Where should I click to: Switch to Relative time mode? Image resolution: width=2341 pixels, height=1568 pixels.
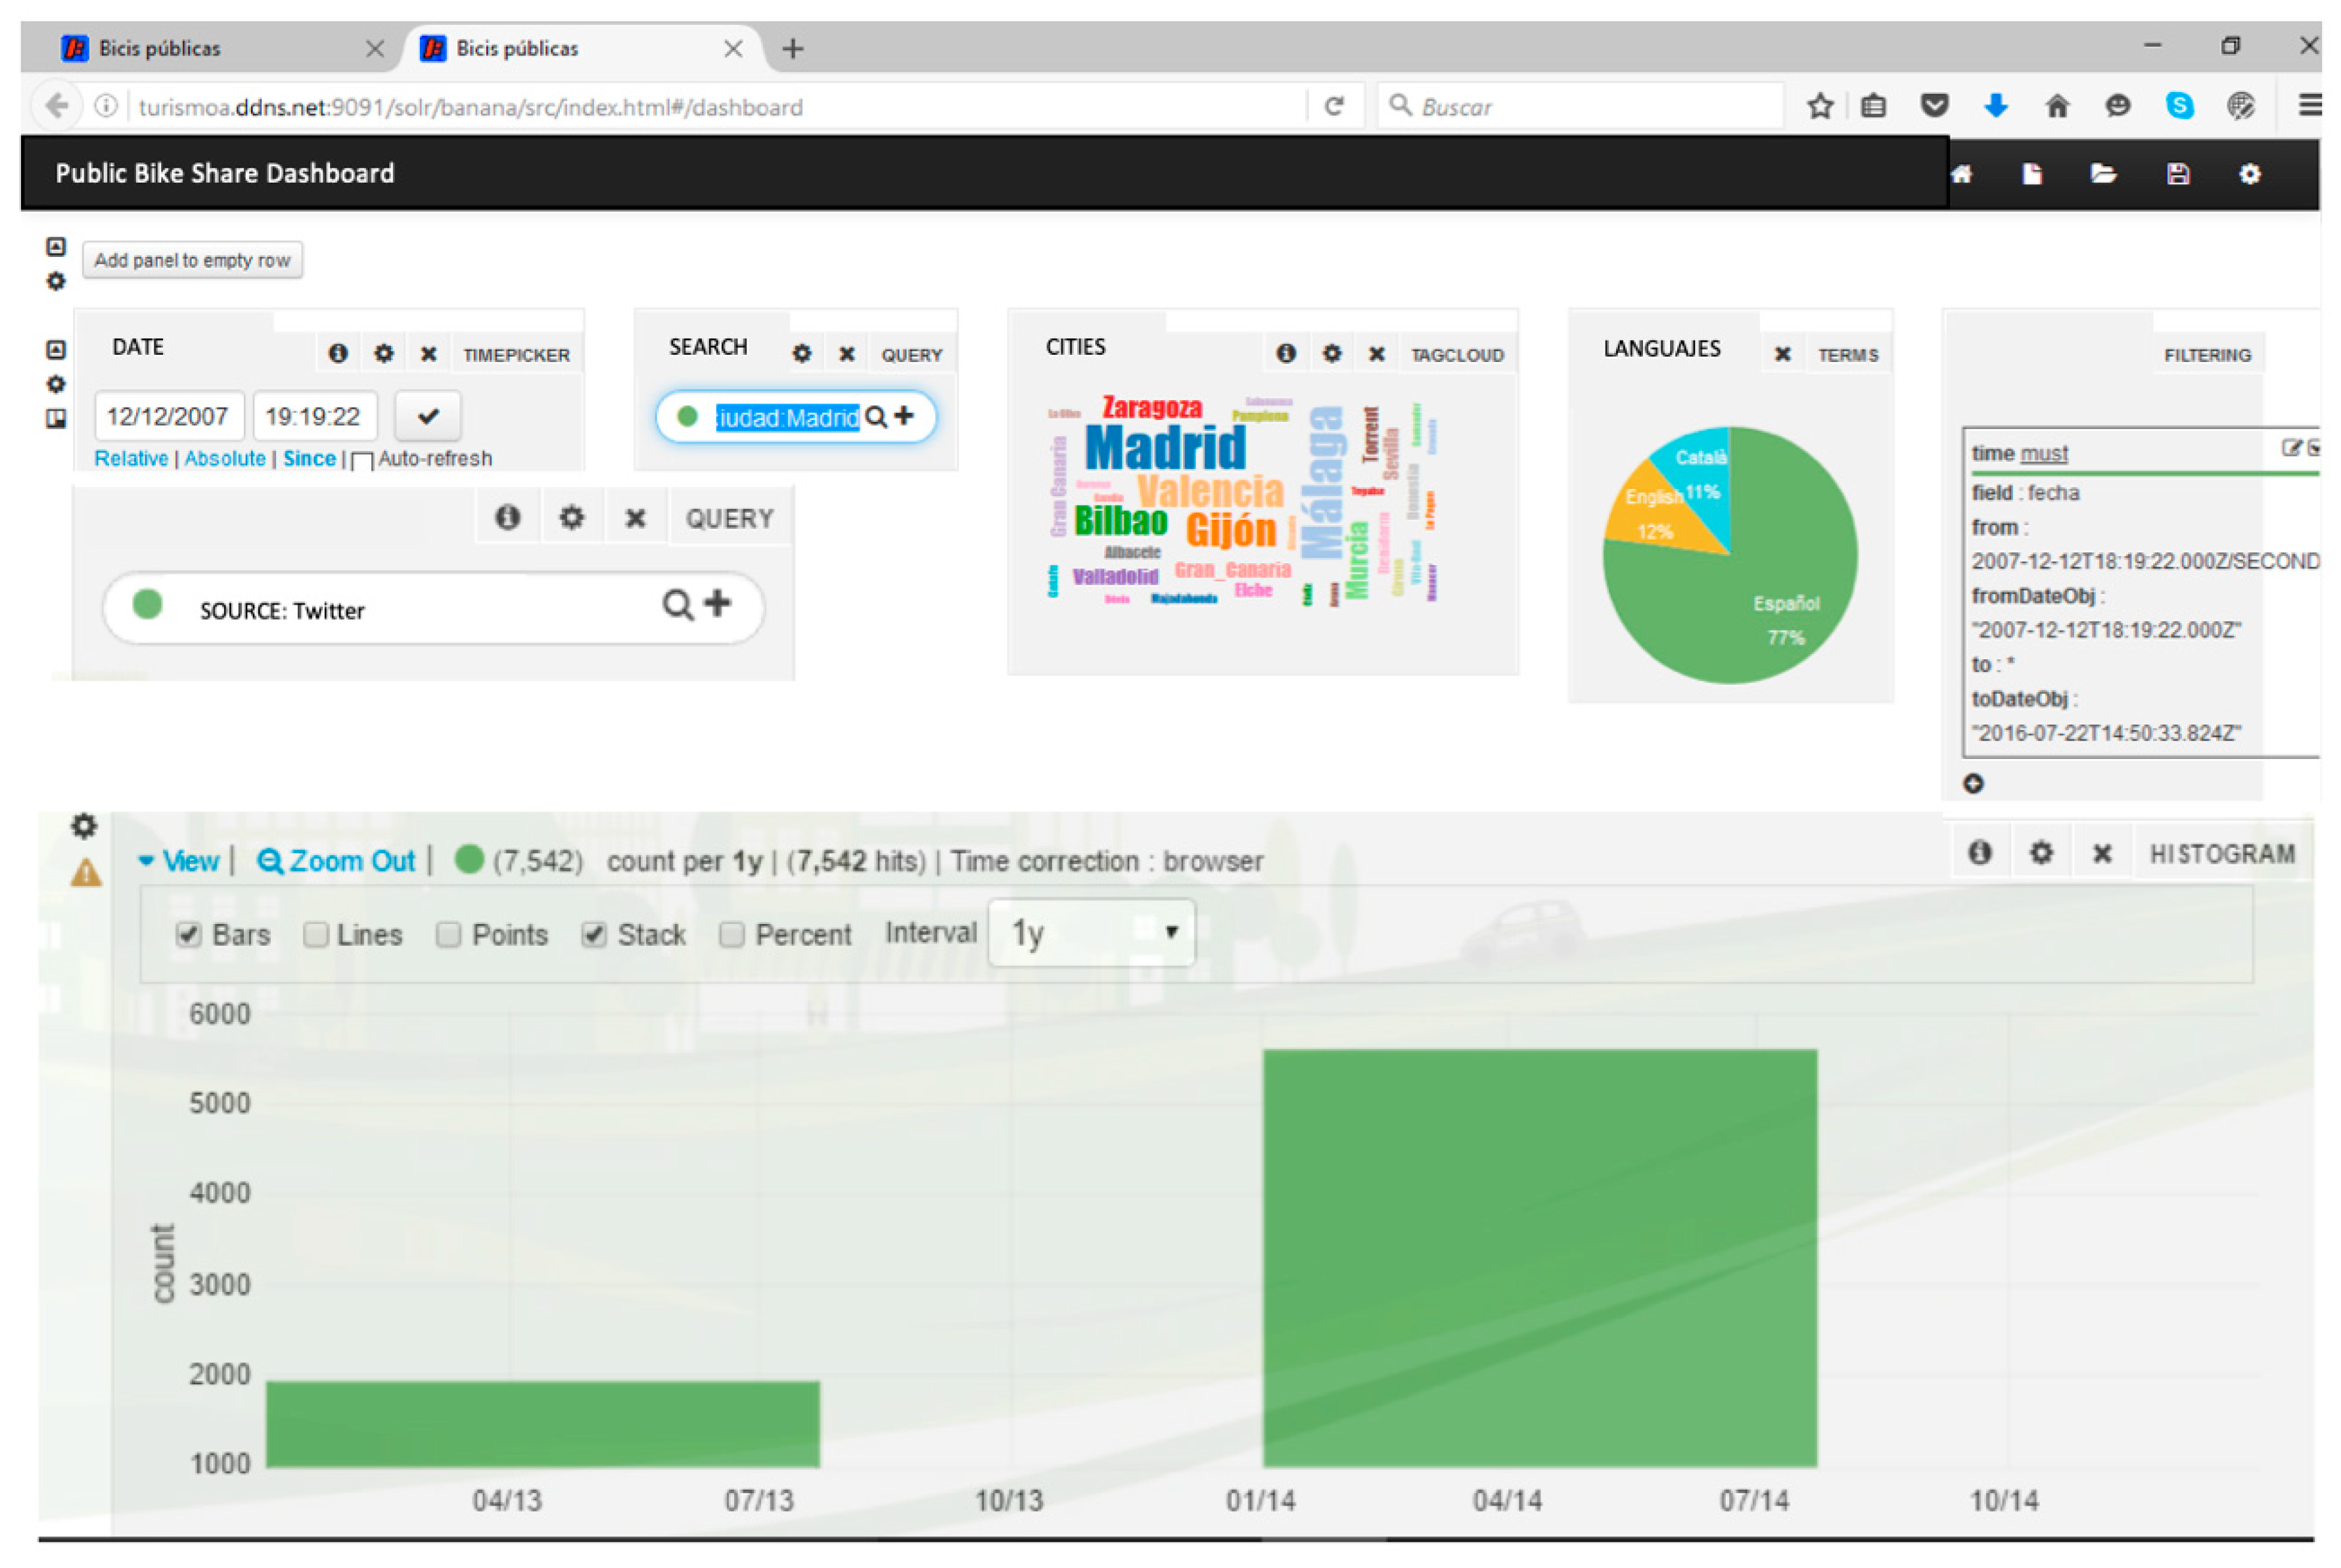131,458
